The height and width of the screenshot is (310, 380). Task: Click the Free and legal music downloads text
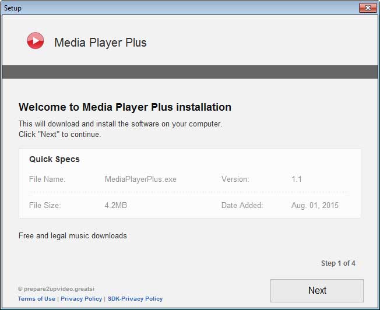(x=73, y=236)
